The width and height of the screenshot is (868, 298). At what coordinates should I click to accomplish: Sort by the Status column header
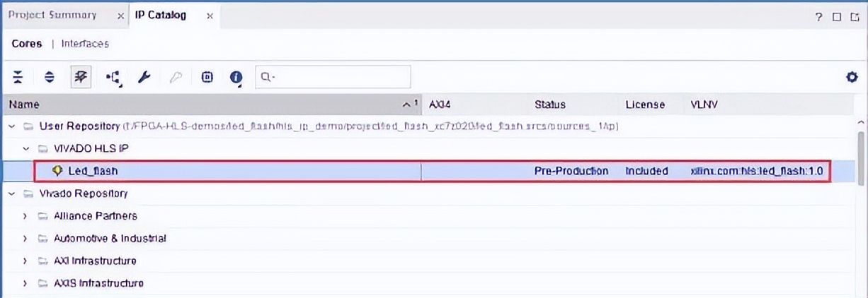click(573, 105)
